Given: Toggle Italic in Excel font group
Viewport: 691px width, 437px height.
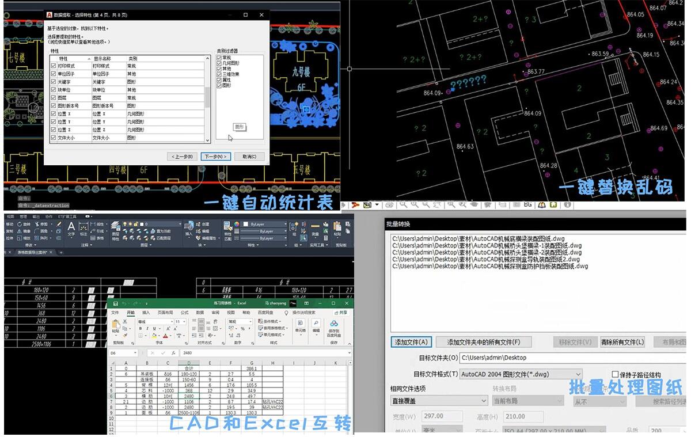Looking at the screenshot, I should (x=146, y=328).
